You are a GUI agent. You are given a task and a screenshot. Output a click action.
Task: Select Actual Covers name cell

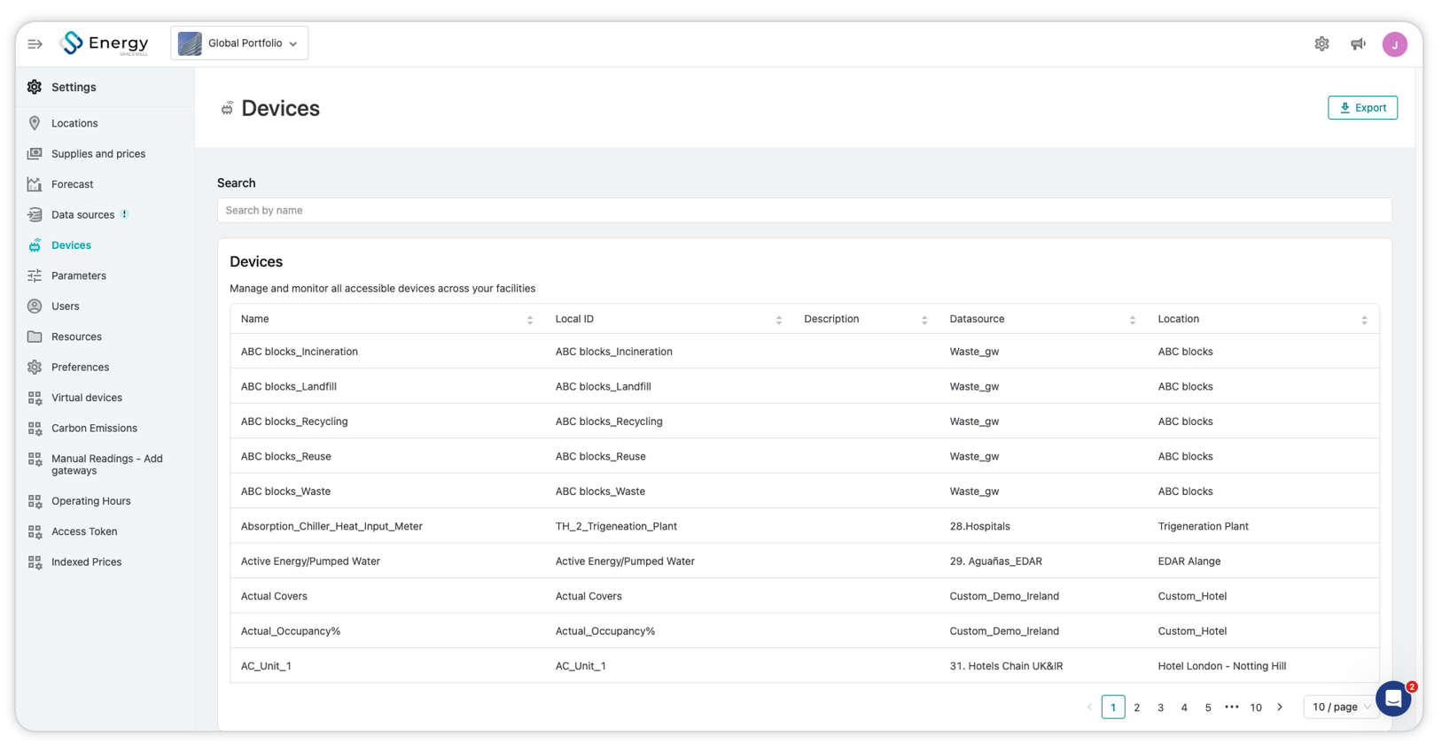[274, 596]
